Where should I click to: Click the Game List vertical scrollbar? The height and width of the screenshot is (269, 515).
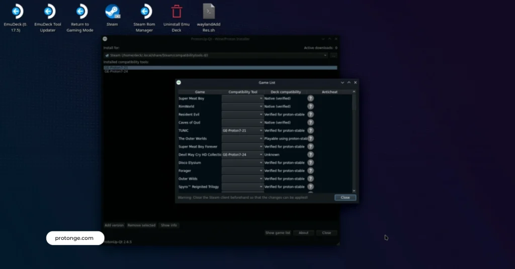click(x=354, y=141)
